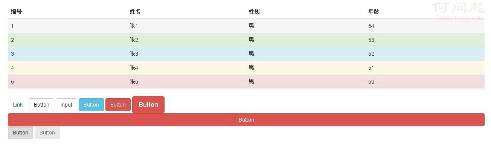The image size is (491, 148).
Task: Select the yellow row with 张4
Action: coord(246,68)
